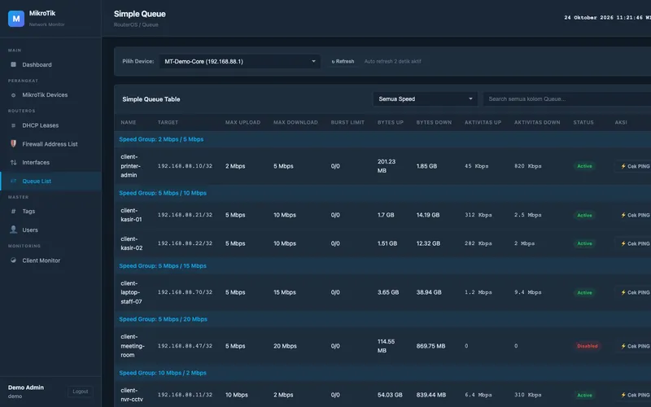Click the 38.94 GB bytes down value
The height and width of the screenshot is (407, 651).
click(429, 292)
